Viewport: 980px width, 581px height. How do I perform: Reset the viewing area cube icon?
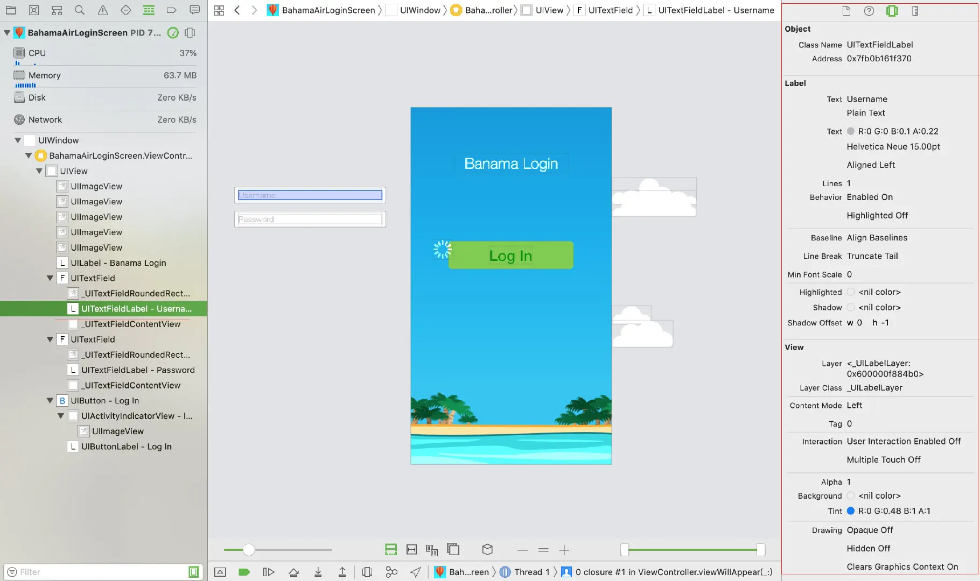(487, 549)
